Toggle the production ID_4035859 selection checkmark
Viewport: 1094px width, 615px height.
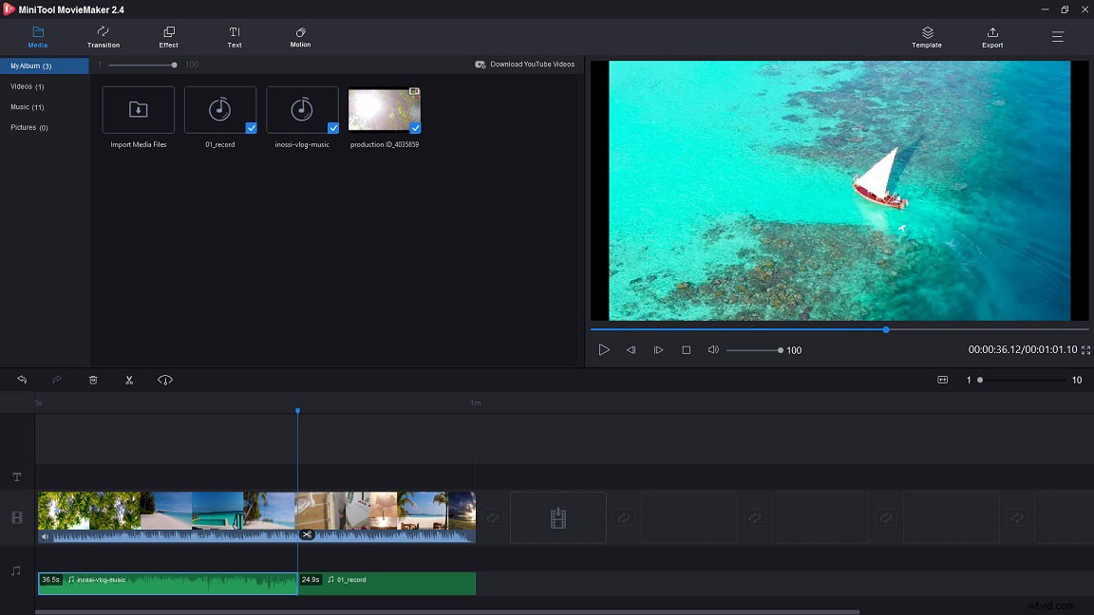(x=415, y=128)
